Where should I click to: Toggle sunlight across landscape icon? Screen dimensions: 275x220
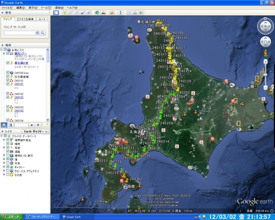pyautogui.click(x=103, y=12)
